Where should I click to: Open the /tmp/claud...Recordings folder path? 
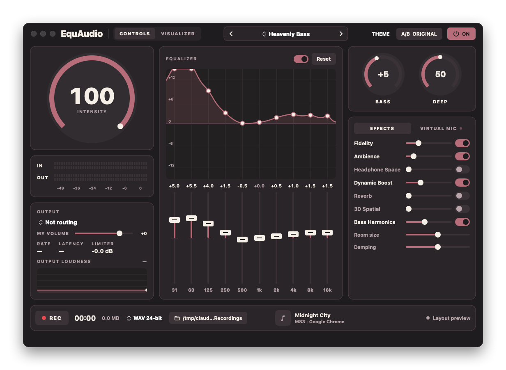pos(208,318)
